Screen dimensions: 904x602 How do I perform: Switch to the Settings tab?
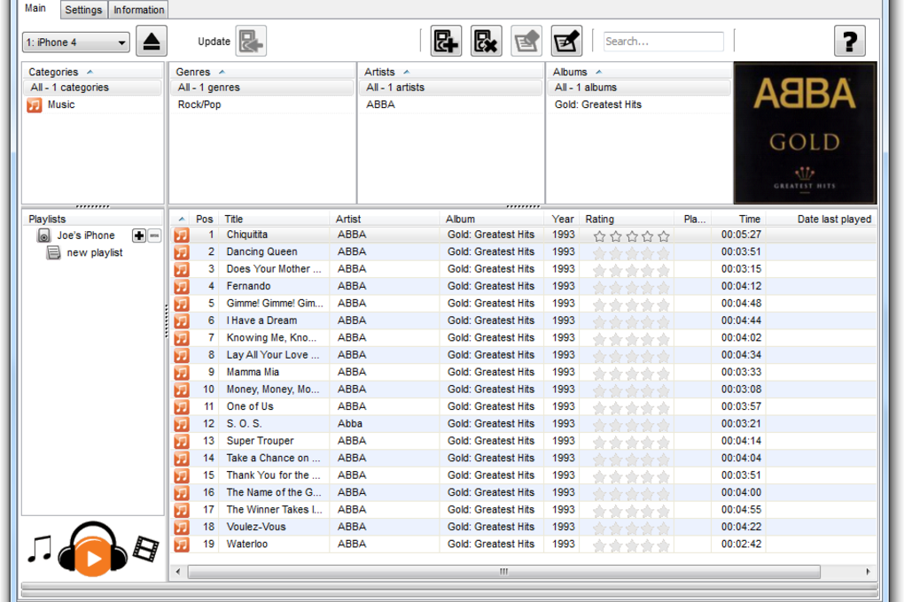[83, 10]
